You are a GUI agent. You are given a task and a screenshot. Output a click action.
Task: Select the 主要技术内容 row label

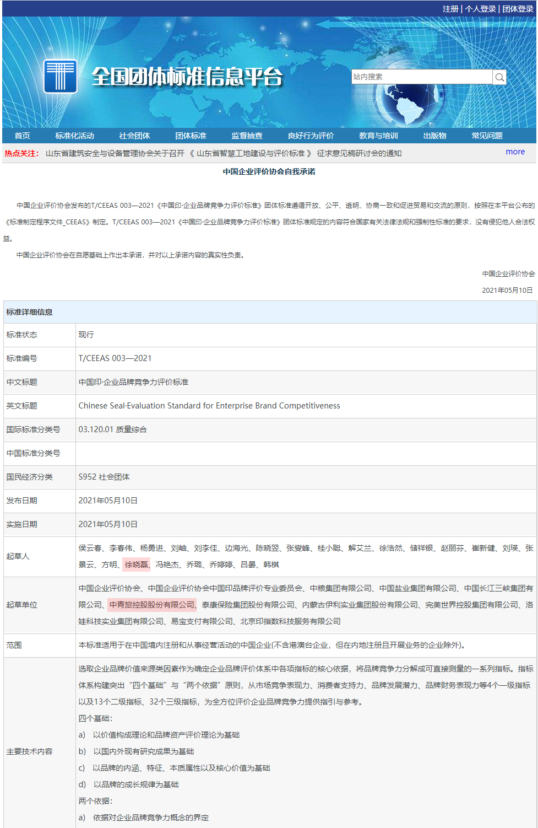[x=30, y=751]
